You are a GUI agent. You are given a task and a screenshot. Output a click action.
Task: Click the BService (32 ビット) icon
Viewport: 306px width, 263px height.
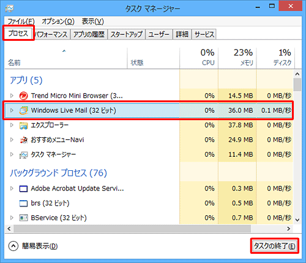[23, 218]
